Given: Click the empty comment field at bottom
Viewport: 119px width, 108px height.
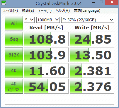Looking at the screenshot, I should (x=59, y=100).
